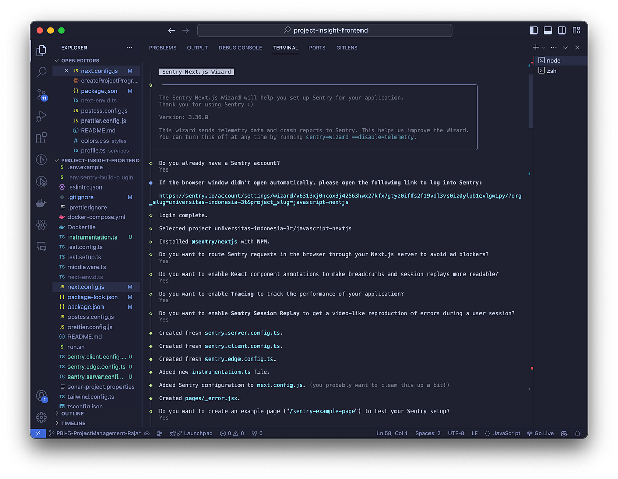
Task: Toggle the Secondary Side Bar
Action: point(561,30)
